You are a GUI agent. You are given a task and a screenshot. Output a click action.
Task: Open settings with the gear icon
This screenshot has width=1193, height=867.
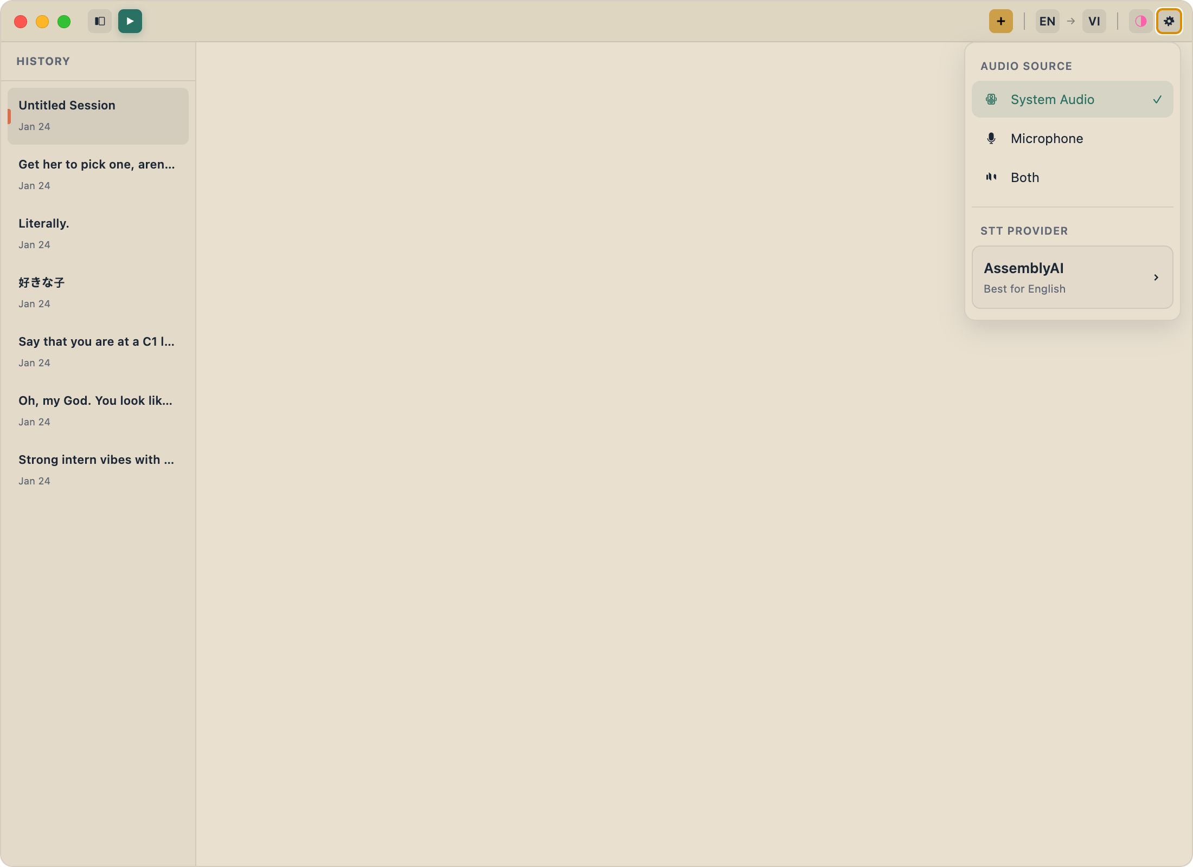tap(1169, 21)
